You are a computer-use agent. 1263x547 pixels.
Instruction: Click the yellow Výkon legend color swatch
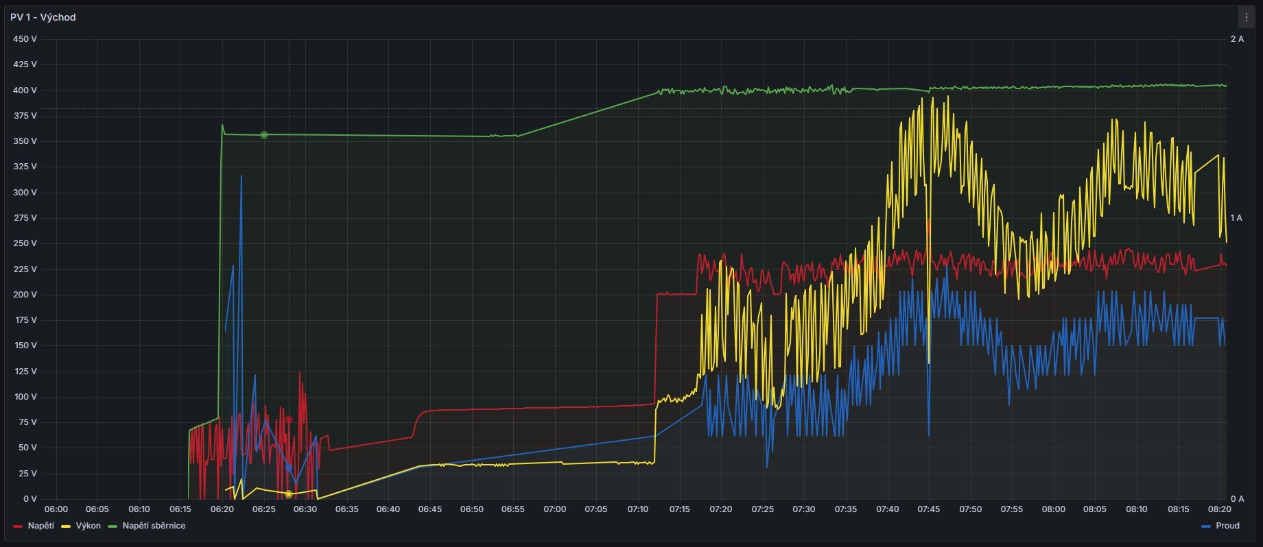[66, 526]
